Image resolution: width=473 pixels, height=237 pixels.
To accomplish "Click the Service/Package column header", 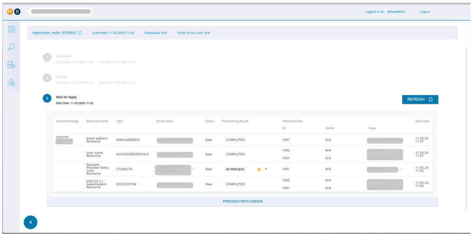I will point(67,121).
